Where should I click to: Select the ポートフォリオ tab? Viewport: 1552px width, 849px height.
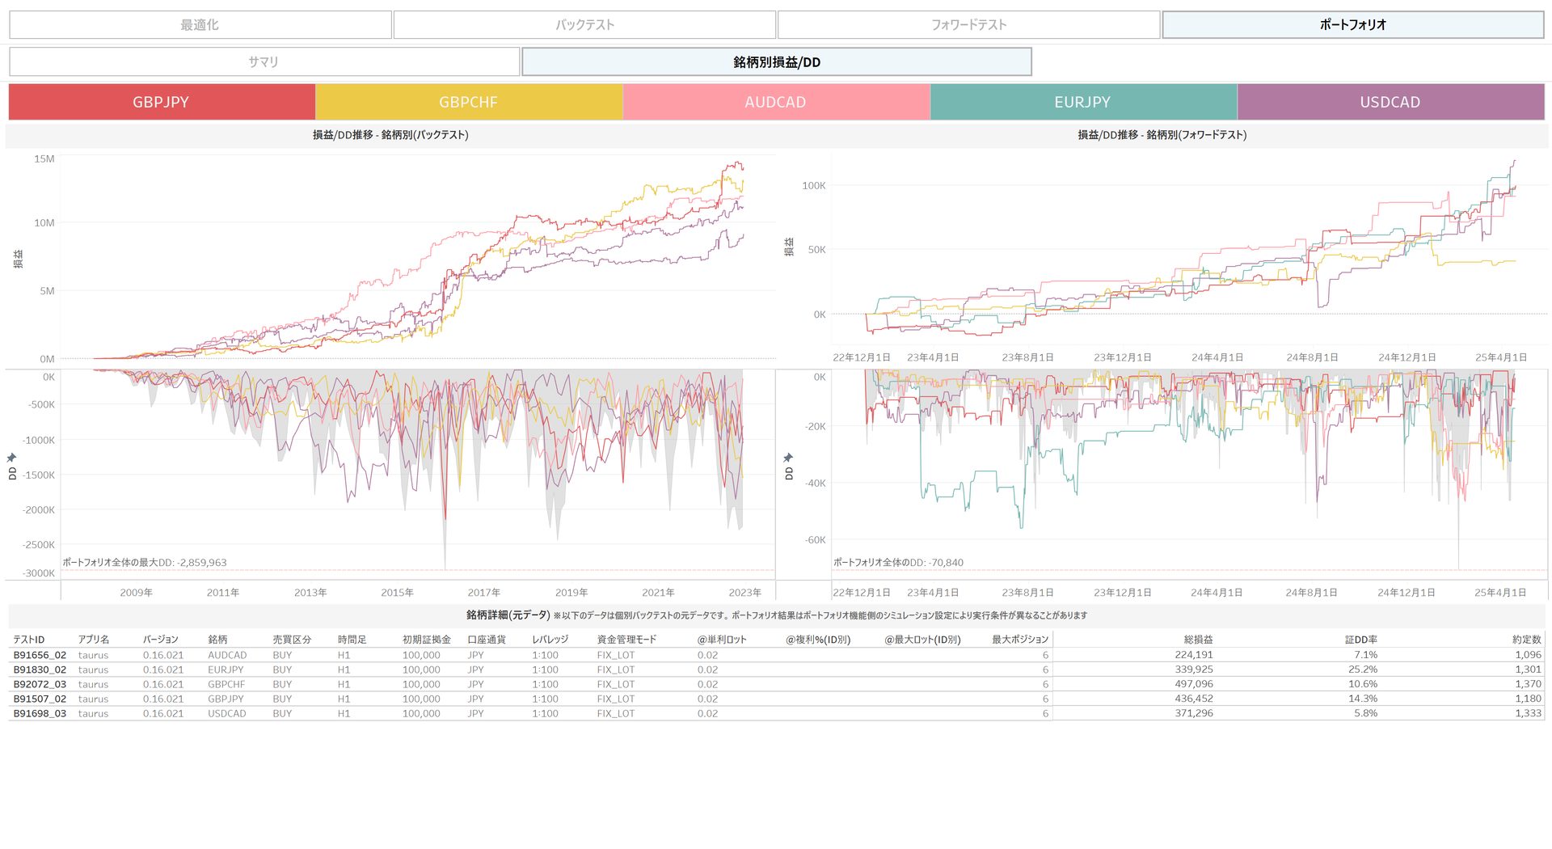[x=1352, y=25]
